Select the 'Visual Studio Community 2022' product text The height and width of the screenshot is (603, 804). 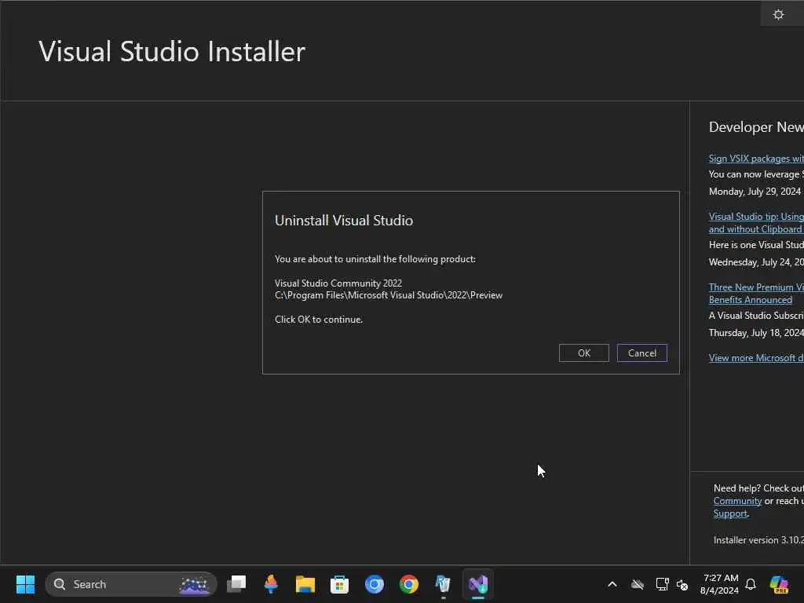[338, 283]
